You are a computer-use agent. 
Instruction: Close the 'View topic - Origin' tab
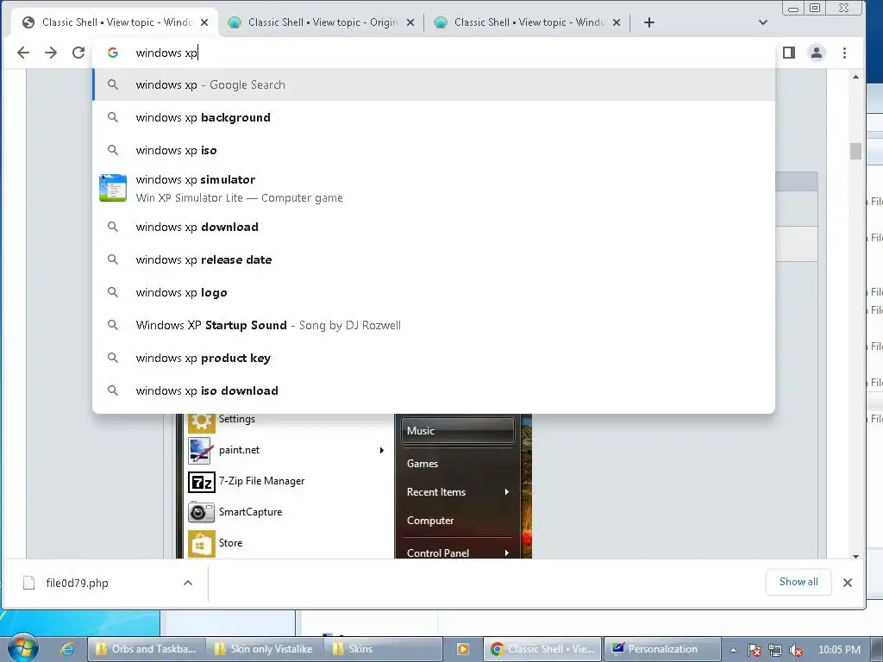[x=410, y=22]
